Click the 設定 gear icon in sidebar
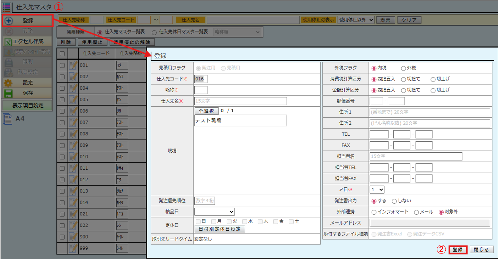Image resolution: width=498 pixels, height=259 pixels. click(x=8, y=83)
